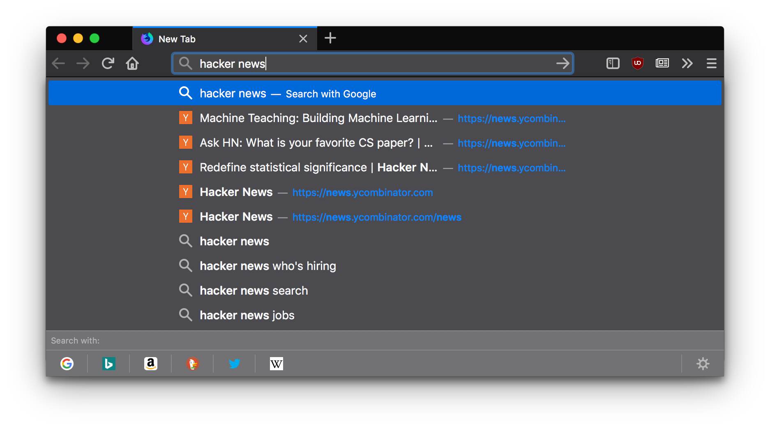Search with Bing one-click icon
Viewport: 770px width, 429px height.
(109, 364)
